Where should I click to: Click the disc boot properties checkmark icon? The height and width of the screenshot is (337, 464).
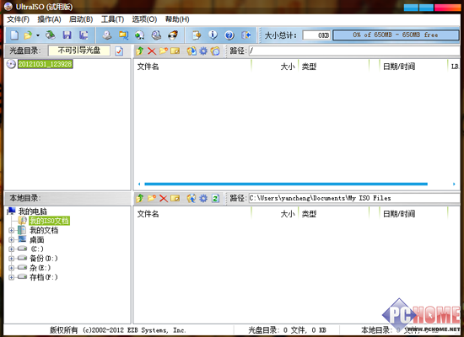119,51
